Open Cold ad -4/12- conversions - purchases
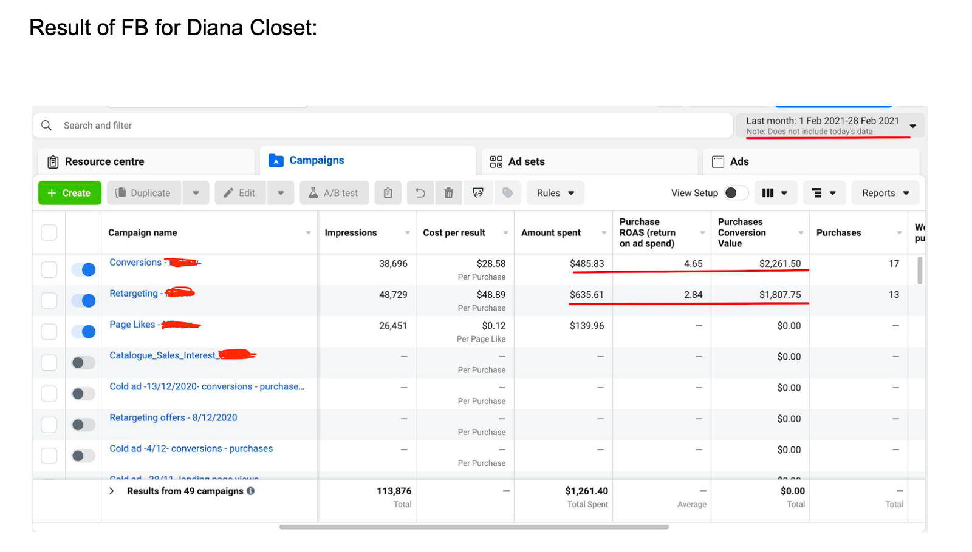The height and width of the screenshot is (552, 972). tap(191, 448)
